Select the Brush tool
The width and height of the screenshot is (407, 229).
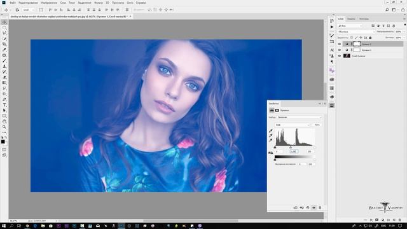[x=4, y=61]
